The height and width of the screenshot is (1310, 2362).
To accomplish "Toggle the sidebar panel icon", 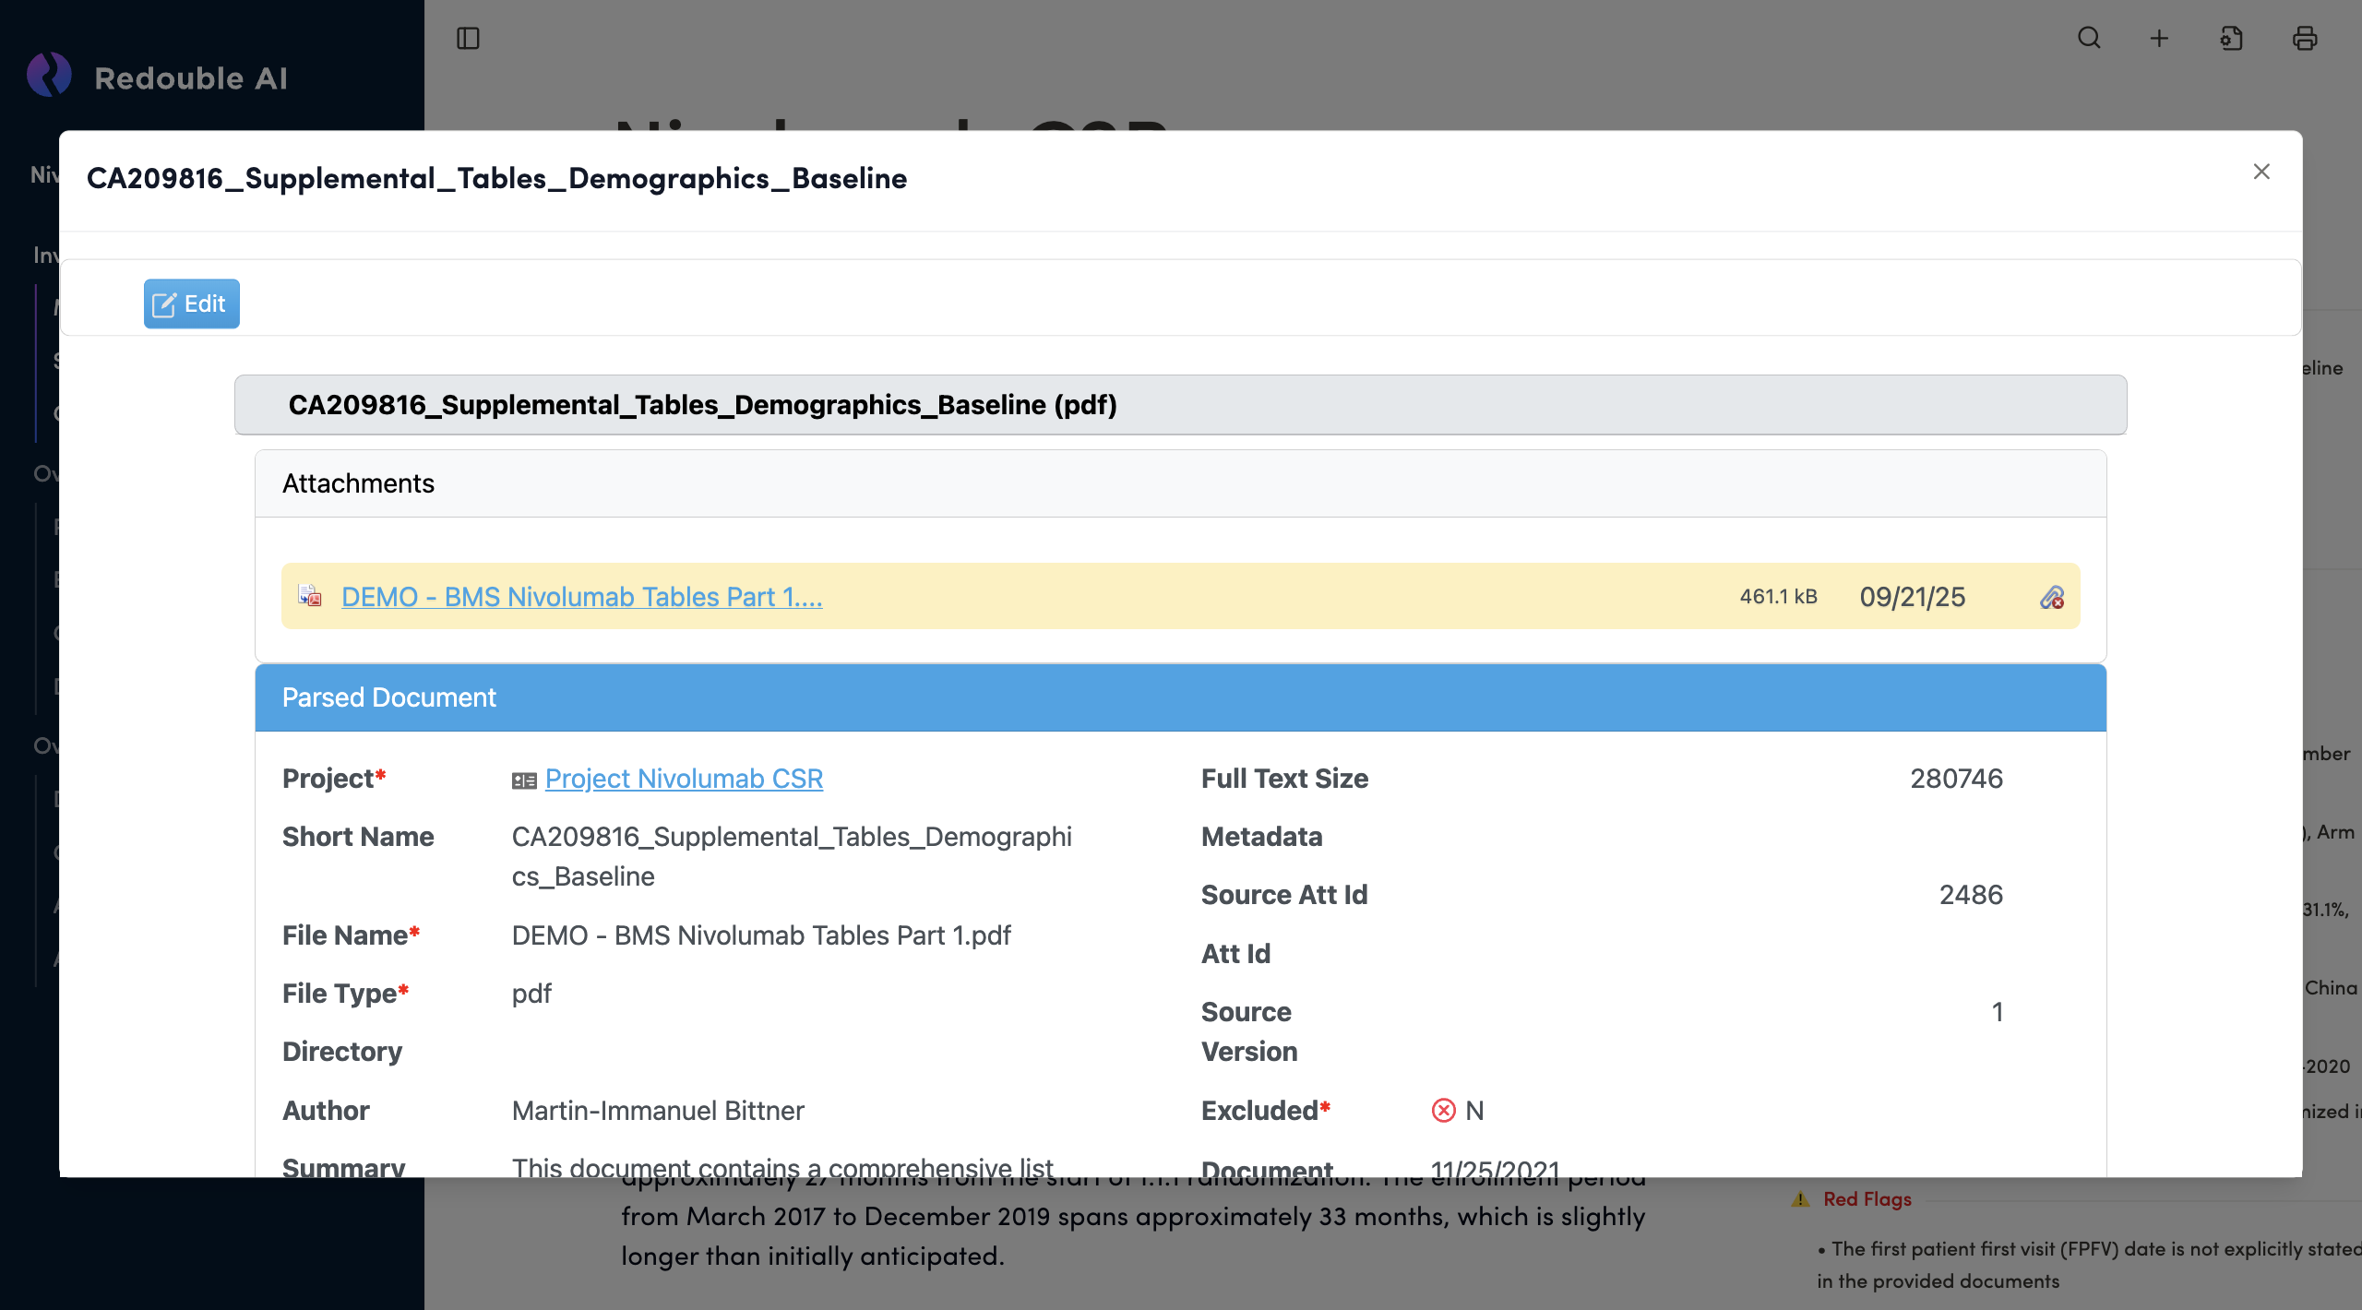I will pyautogui.click(x=468, y=38).
